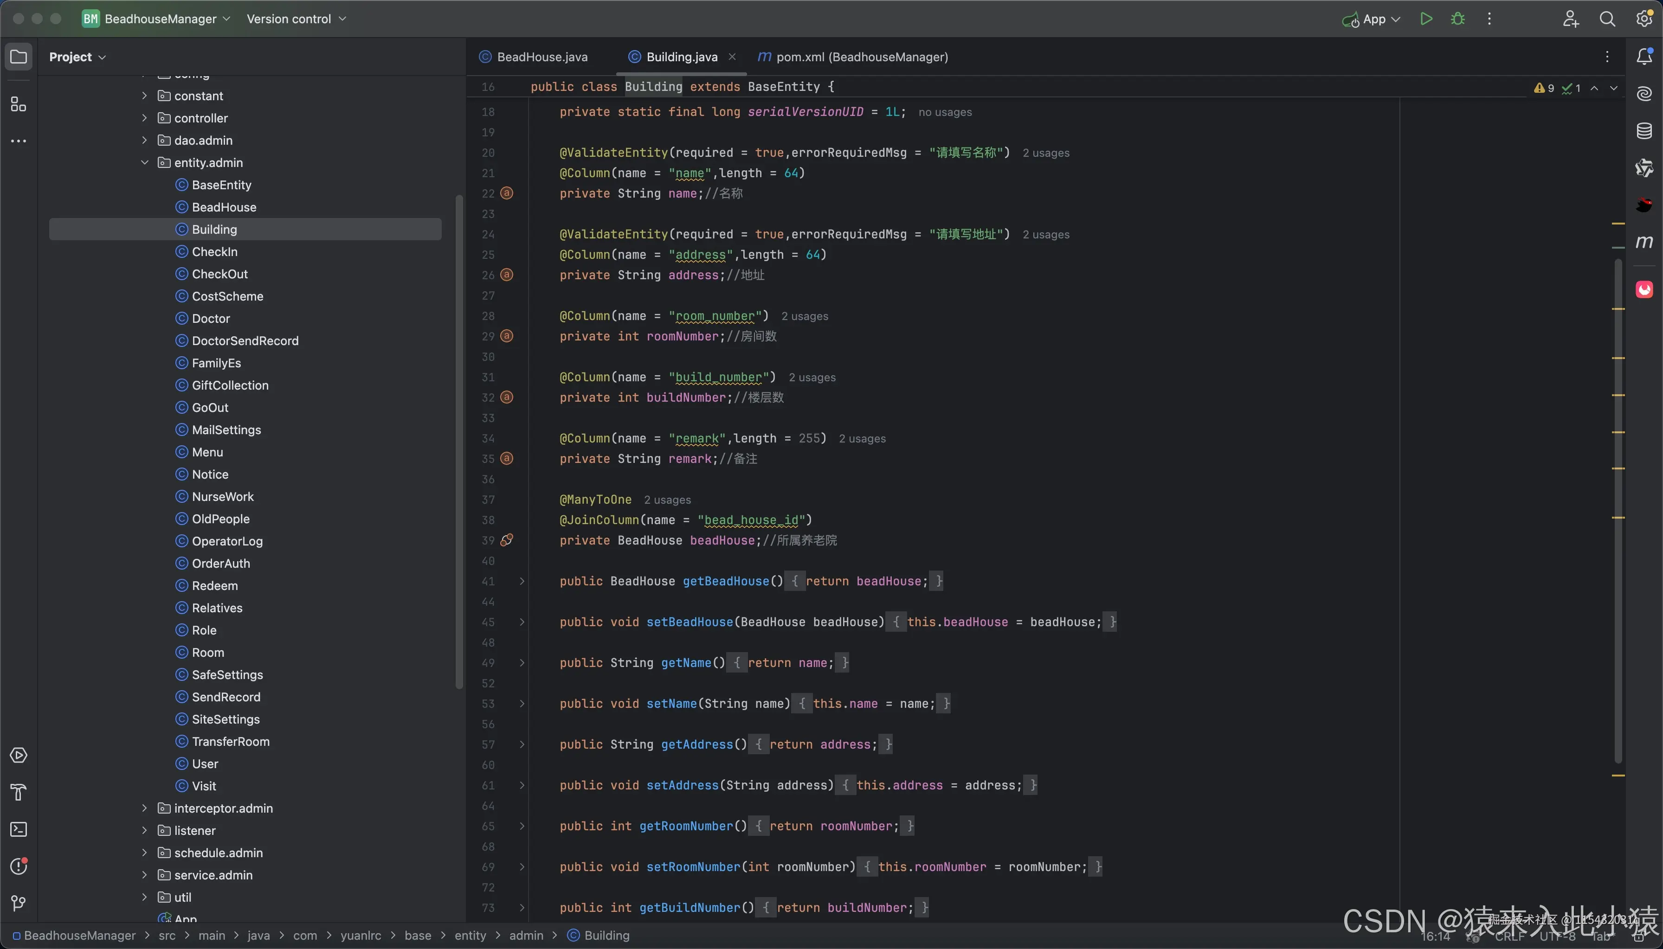1663x949 pixels.
Task: Unfold the setName method body
Action: (x=522, y=704)
